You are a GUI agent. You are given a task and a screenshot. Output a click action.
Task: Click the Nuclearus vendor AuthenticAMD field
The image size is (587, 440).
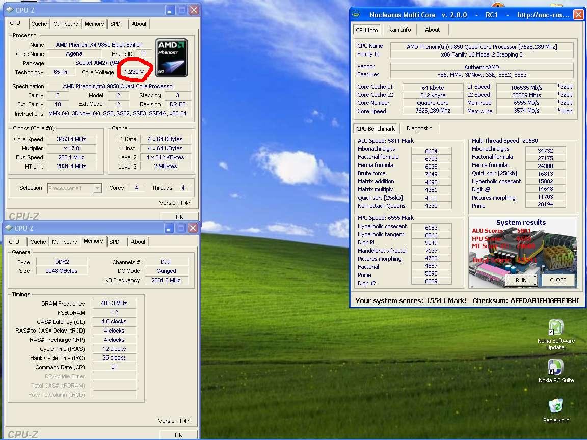coord(482,67)
